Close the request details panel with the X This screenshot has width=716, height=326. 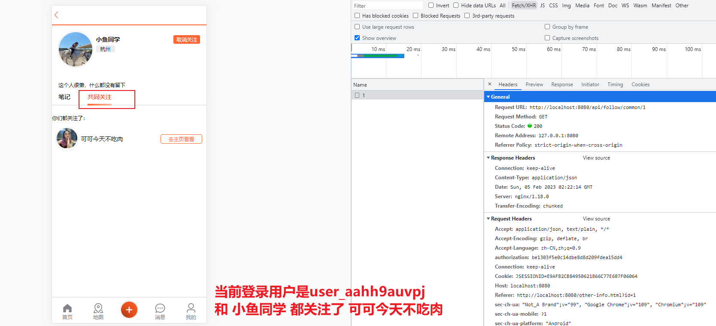[x=490, y=84]
